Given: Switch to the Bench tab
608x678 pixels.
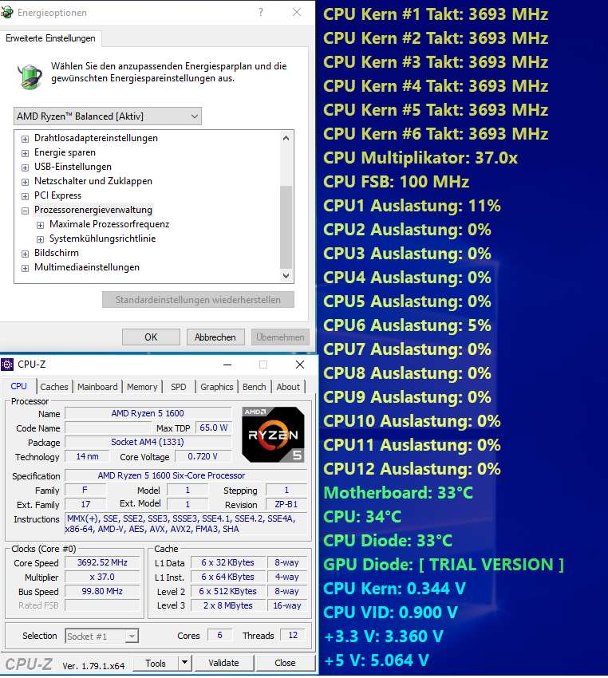Looking at the screenshot, I should point(255,387).
